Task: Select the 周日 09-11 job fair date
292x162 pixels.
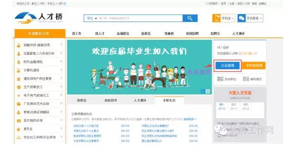Action: point(234,106)
